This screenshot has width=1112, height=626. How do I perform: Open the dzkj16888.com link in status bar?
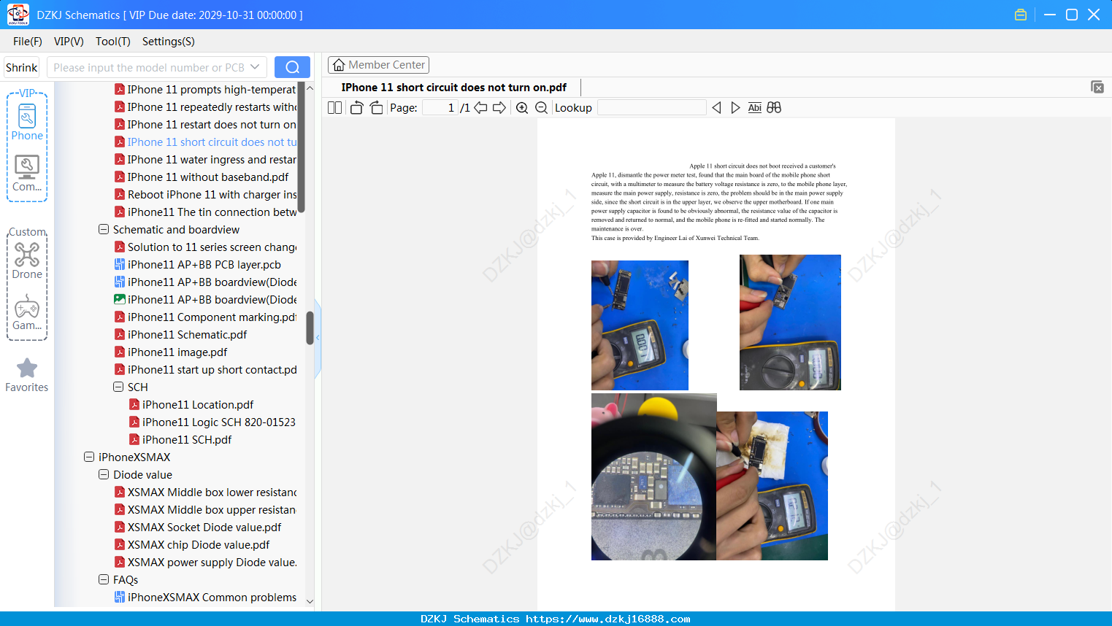click(607, 619)
